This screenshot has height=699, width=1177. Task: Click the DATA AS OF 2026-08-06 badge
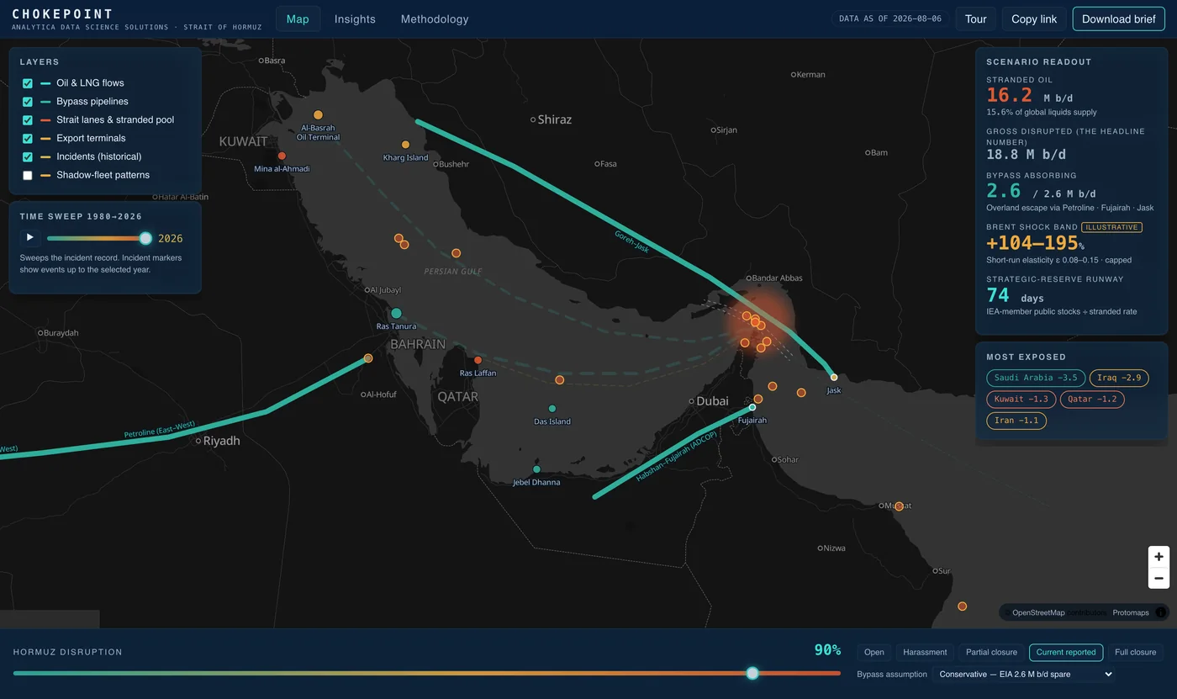pyautogui.click(x=890, y=19)
